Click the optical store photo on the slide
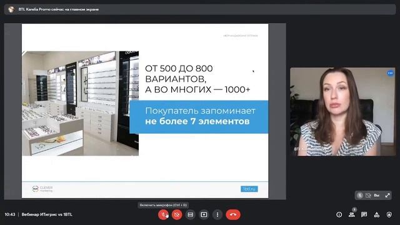 (x=80, y=103)
